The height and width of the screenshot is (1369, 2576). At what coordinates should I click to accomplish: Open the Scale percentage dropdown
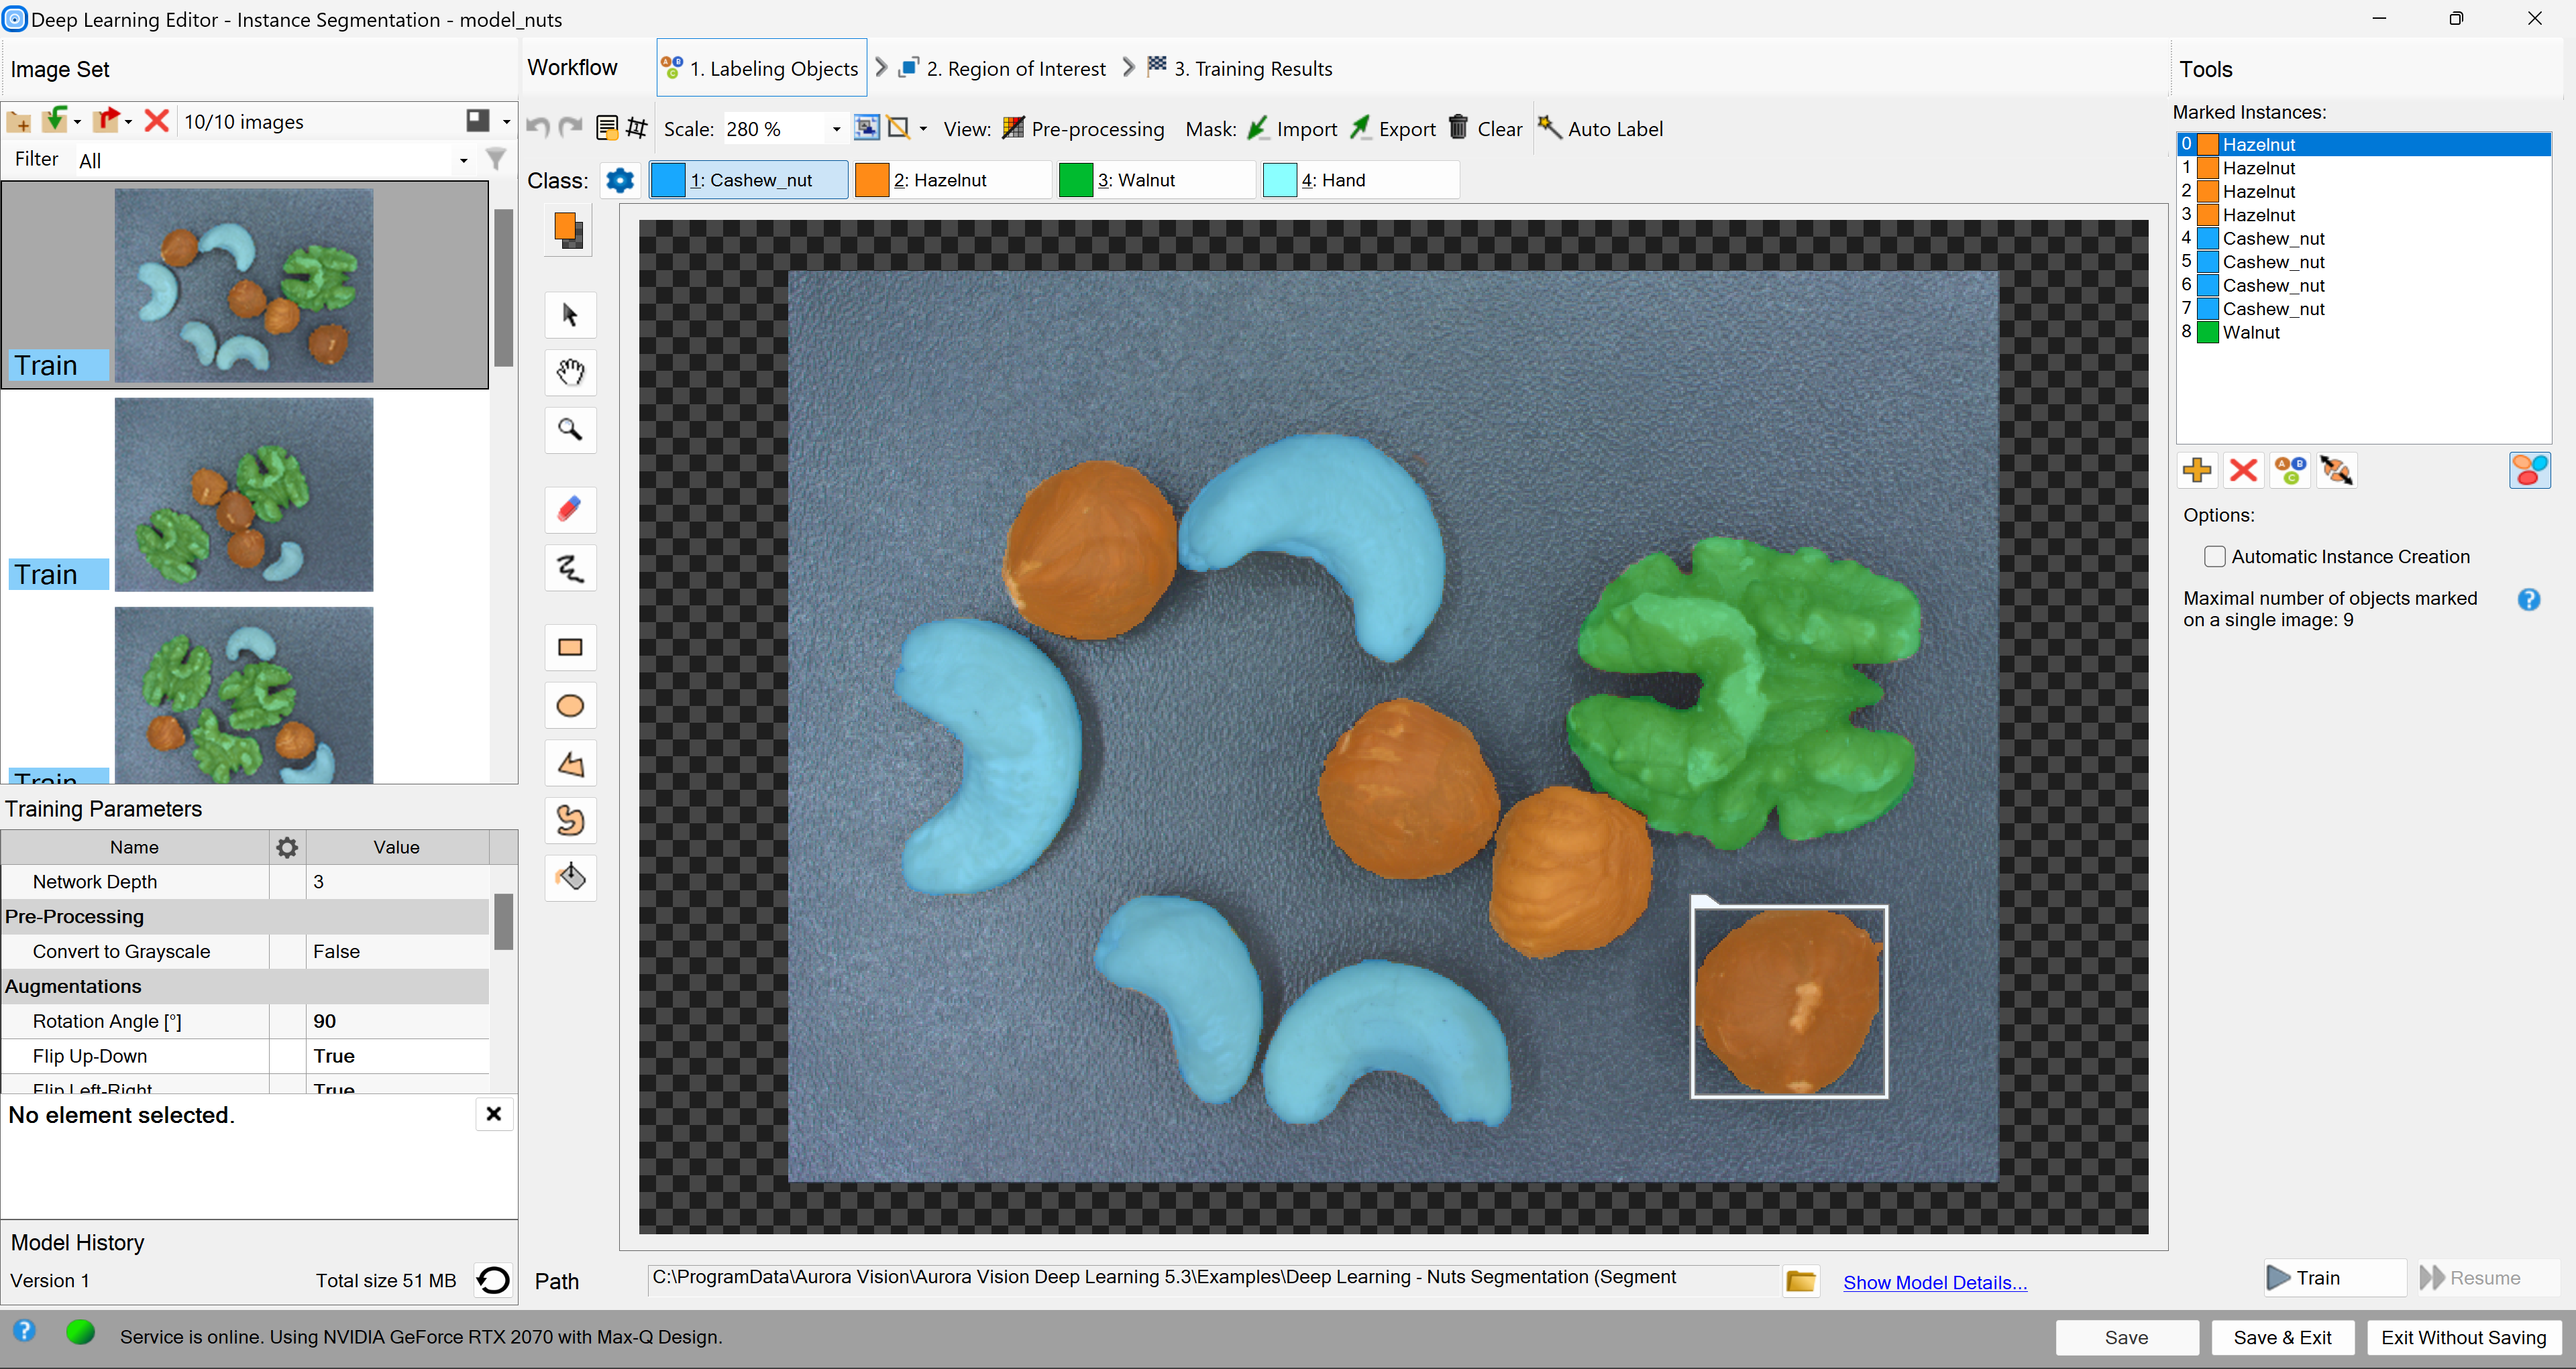(836, 129)
